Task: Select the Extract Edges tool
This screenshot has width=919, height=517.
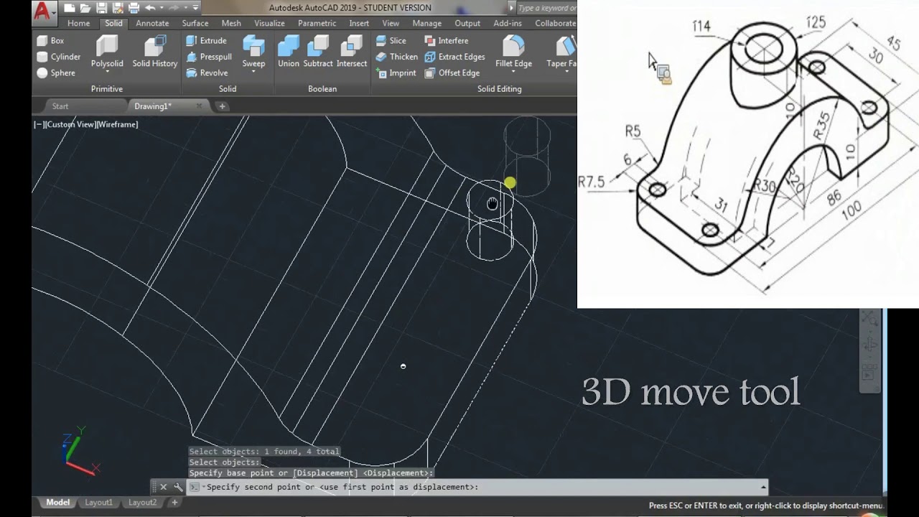Action: [454, 57]
